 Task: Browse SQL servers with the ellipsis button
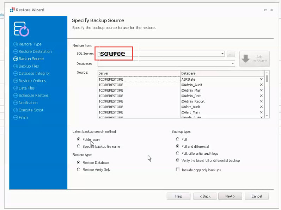[x=231, y=54]
